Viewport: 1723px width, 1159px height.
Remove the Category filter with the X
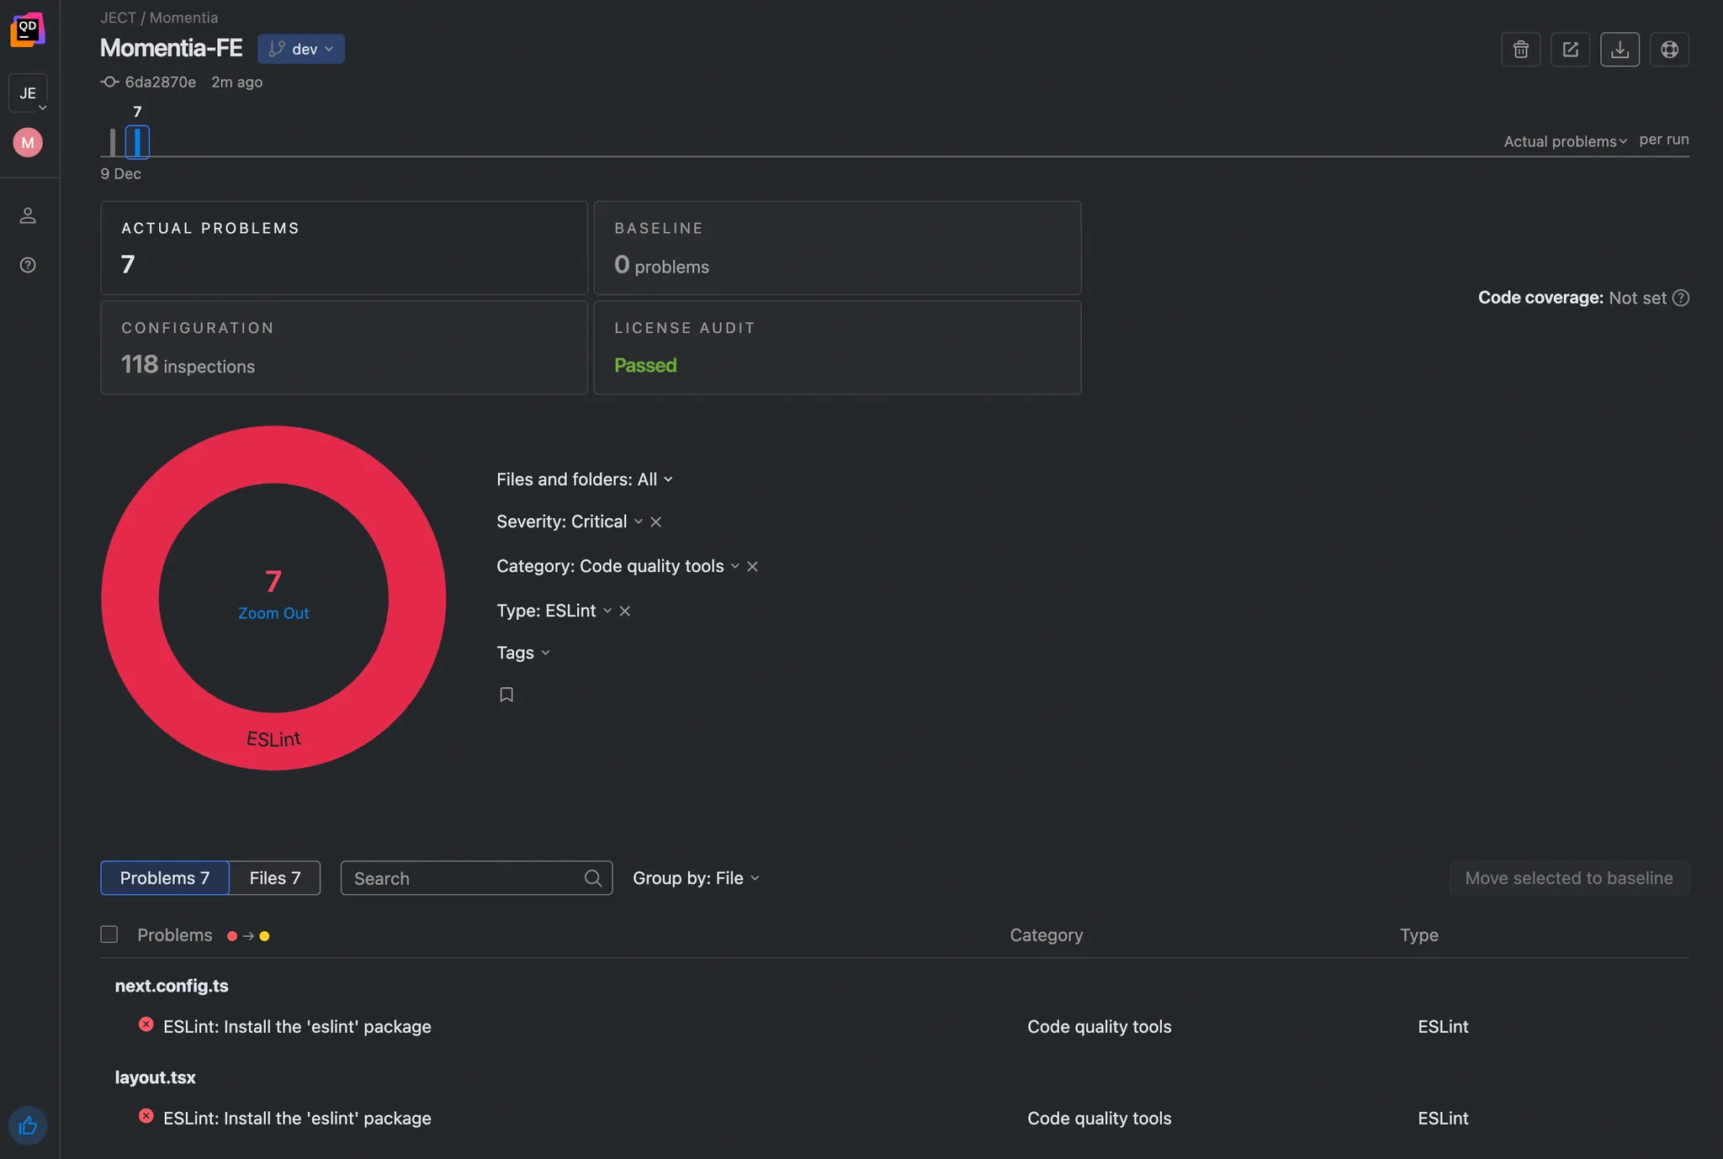coord(753,566)
